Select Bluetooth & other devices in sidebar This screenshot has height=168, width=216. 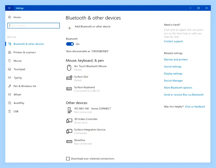(29, 44)
